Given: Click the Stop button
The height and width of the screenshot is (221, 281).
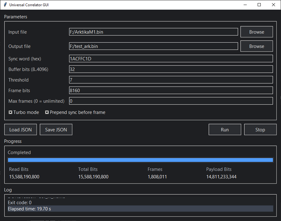Looking at the screenshot, I should (260, 129).
